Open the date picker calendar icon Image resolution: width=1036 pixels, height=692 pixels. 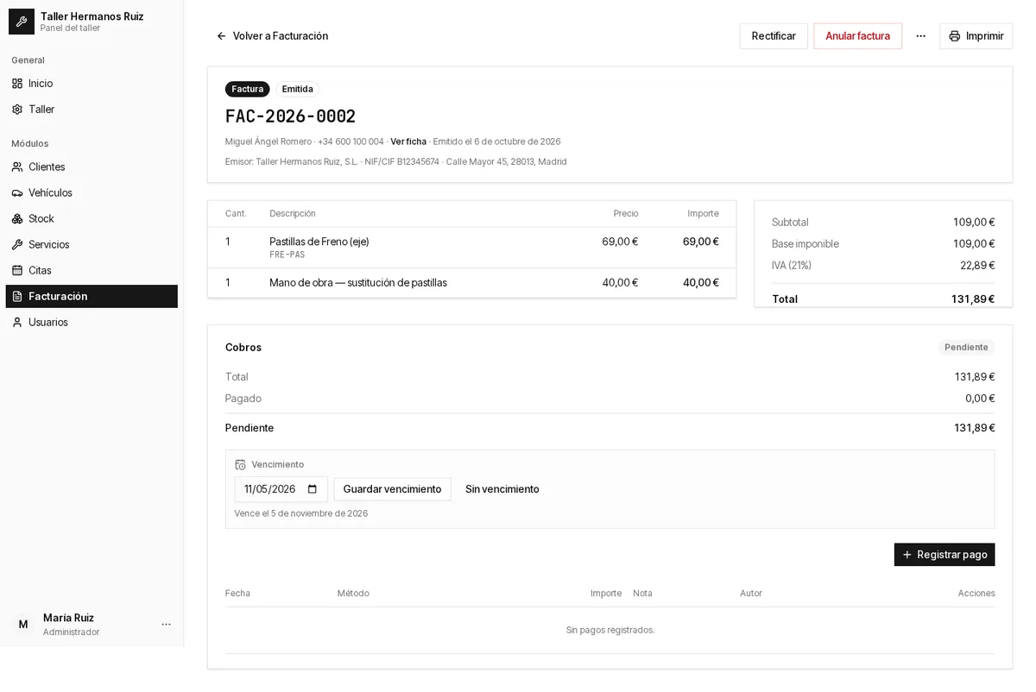pos(313,489)
